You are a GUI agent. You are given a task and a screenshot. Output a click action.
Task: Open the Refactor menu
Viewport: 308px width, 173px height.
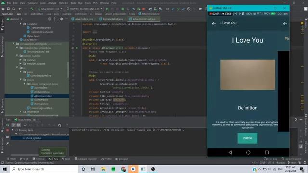coord(64,3)
